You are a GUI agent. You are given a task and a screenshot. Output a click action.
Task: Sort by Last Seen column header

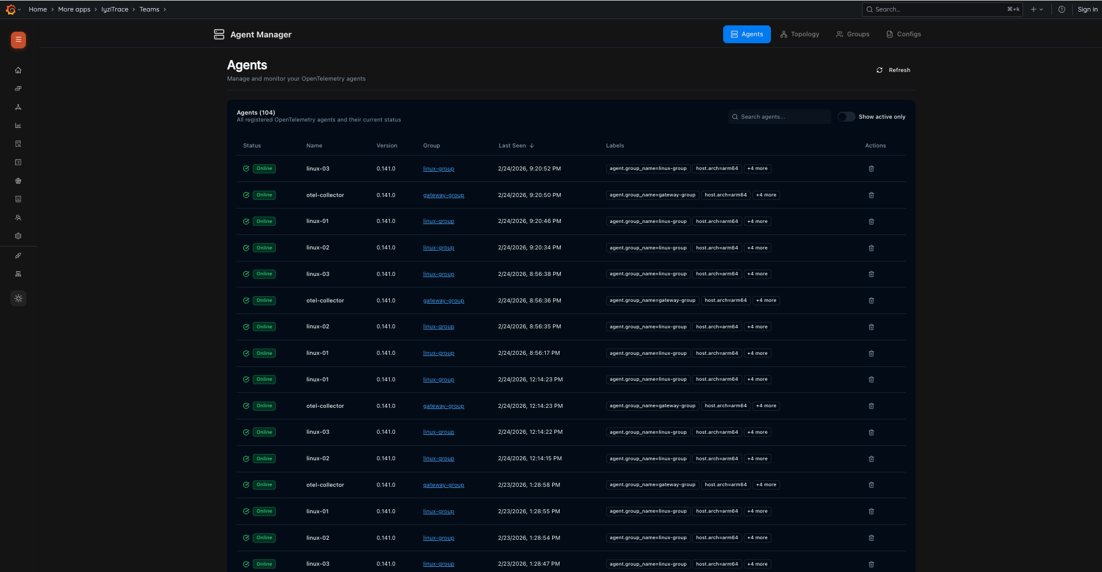516,146
